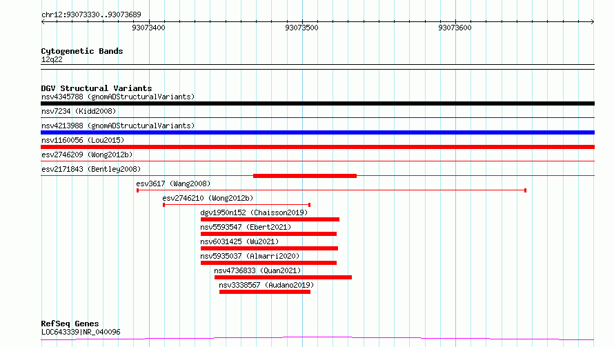Viewport: 614px width, 347px height.
Task: Click the nsv7234 (Kidd2008) label
Action: (x=79, y=111)
